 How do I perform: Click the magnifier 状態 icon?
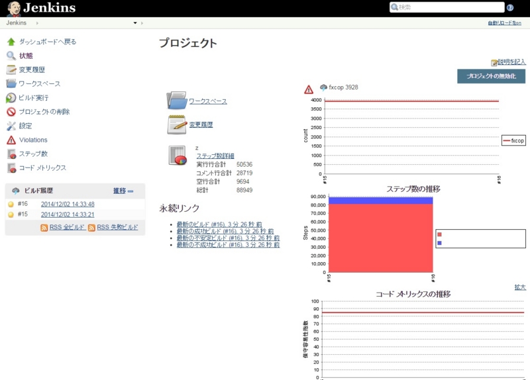11,56
